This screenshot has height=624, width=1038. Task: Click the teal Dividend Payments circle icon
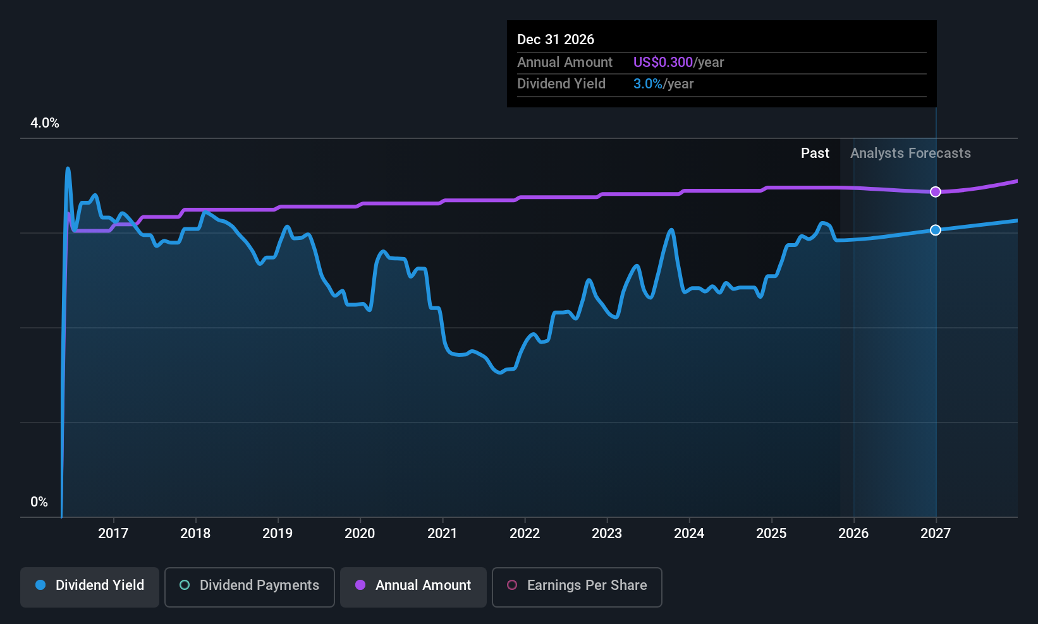click(184, 585)
